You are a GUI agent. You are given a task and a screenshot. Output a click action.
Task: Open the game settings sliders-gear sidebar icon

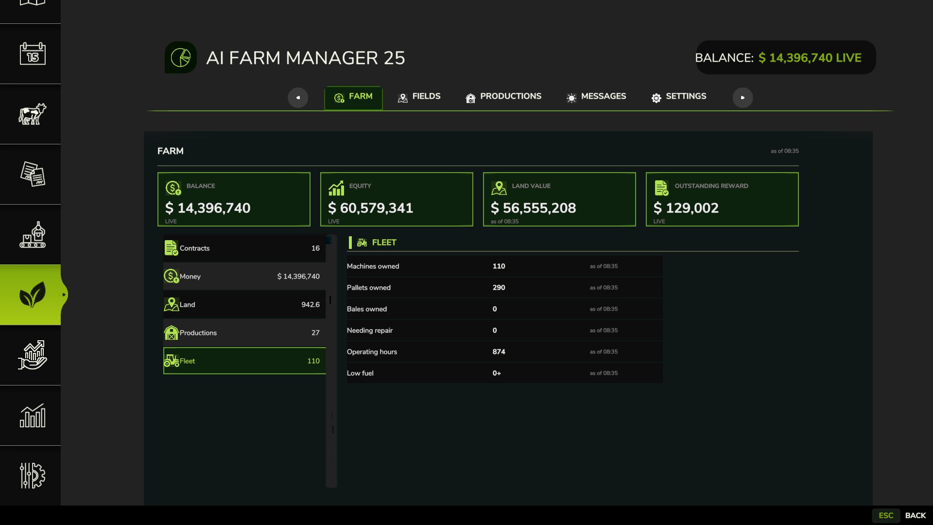click(33, 475)
